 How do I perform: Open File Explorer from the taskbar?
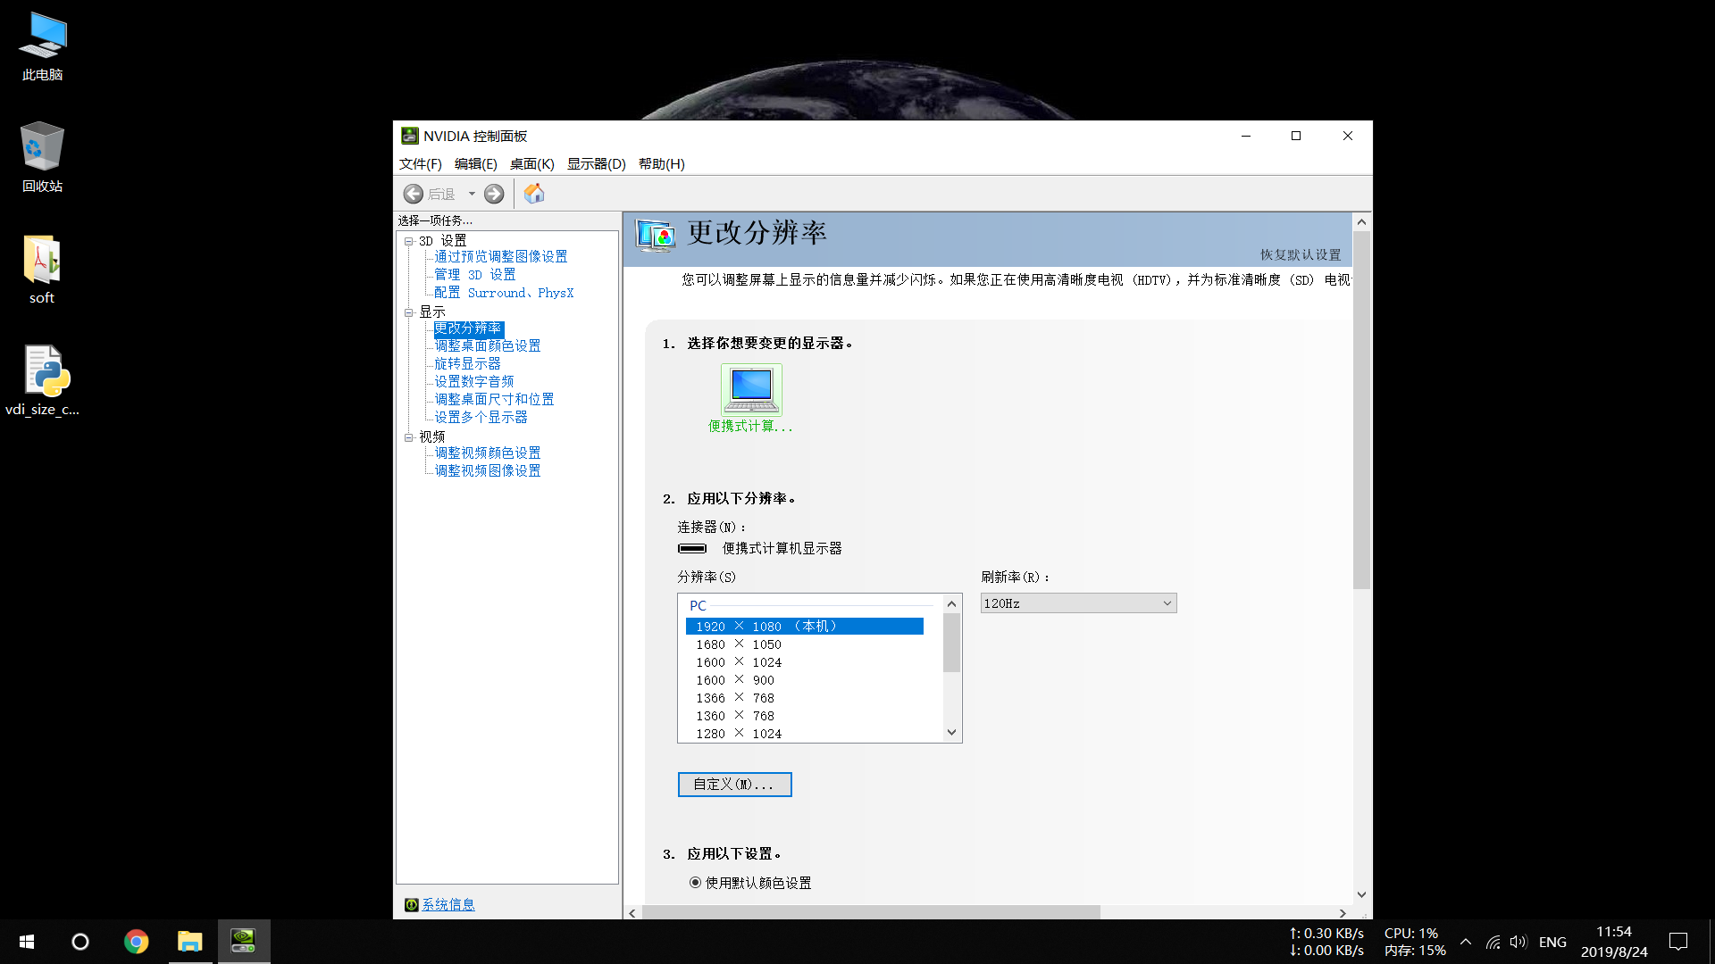(x=189, y=942)
